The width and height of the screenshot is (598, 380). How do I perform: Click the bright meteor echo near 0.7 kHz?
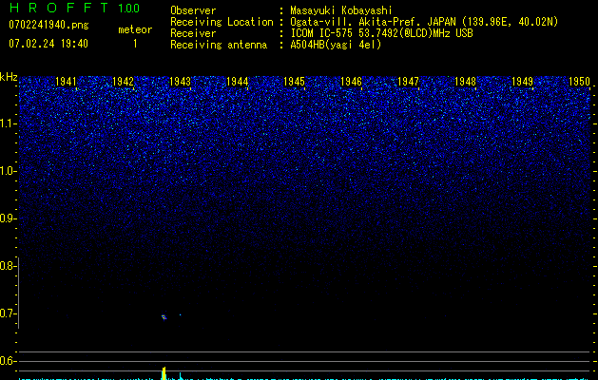(x=164, y=317)
